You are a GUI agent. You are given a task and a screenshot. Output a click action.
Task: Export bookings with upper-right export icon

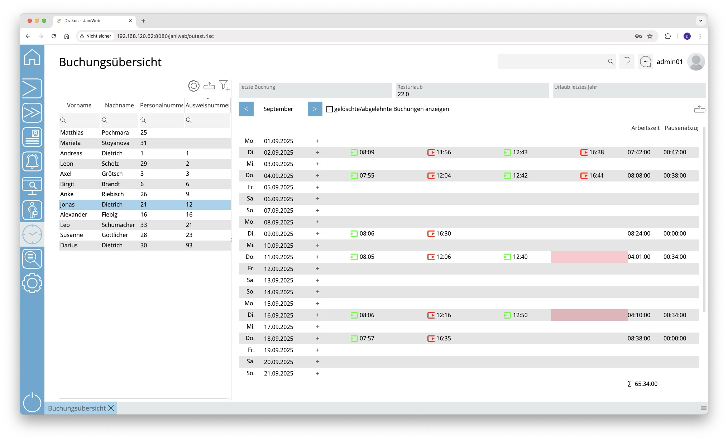pyautogui.click(x=699, y=109)
